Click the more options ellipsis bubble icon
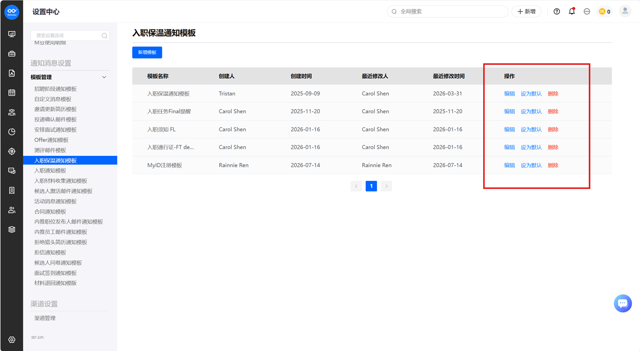640x351 pixels. click(587, 11)
